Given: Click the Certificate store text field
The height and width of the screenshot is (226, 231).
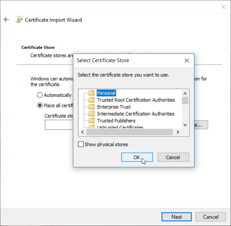Looking at the screenshot, I should tap(59, 125).
